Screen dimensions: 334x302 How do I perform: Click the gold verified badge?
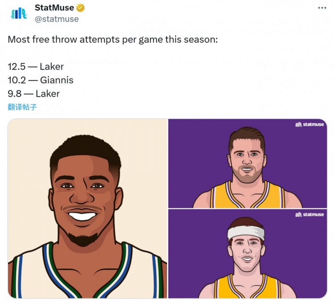click(x=81, y=8)
